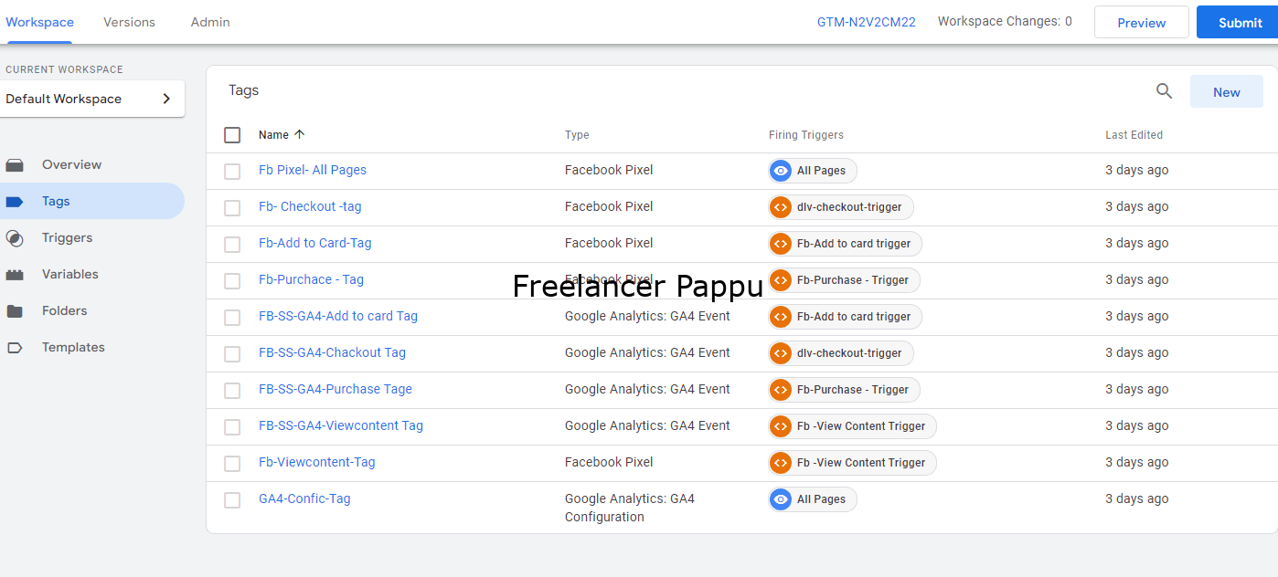1278x577 pixels.
Task: Click the blue Submit button
Action: tap(1240, 23)
